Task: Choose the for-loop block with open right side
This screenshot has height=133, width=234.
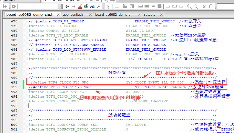Action: (x=153, y=6)
